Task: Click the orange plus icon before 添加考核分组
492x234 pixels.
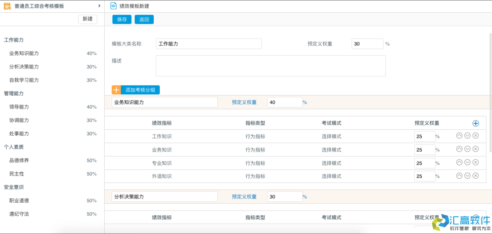Action: 115,90
